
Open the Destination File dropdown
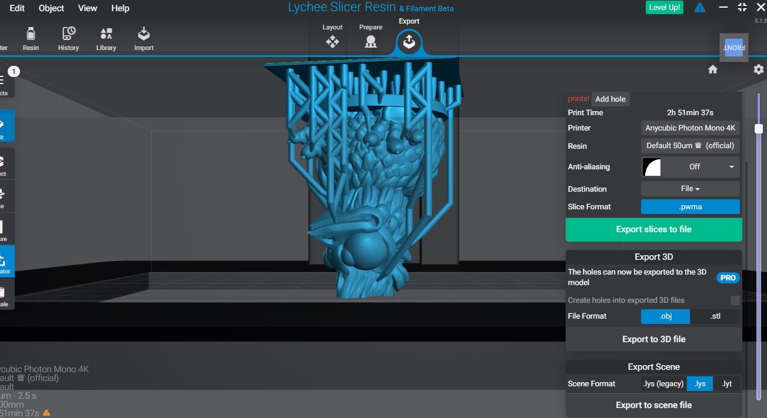[x=690, y=189]
